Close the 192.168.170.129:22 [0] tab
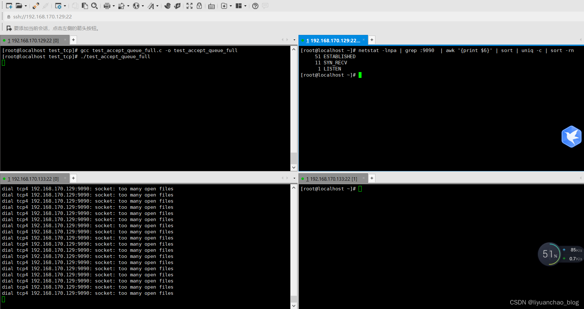Screen dimensions: 584x309 (65, 40)
